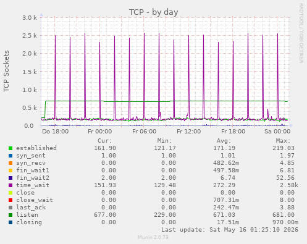Click the syn_recv orange legend swatch
The height and width of the screenshot is (244, 307).
(x=11, y=163)
